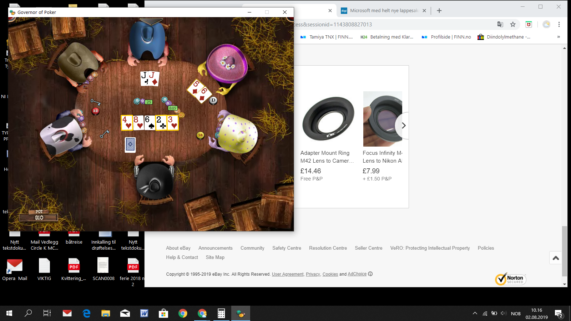Click the red shield extension icon in Chrome
Viewport: 571px width, 321px height.
[x=529, y=24]
